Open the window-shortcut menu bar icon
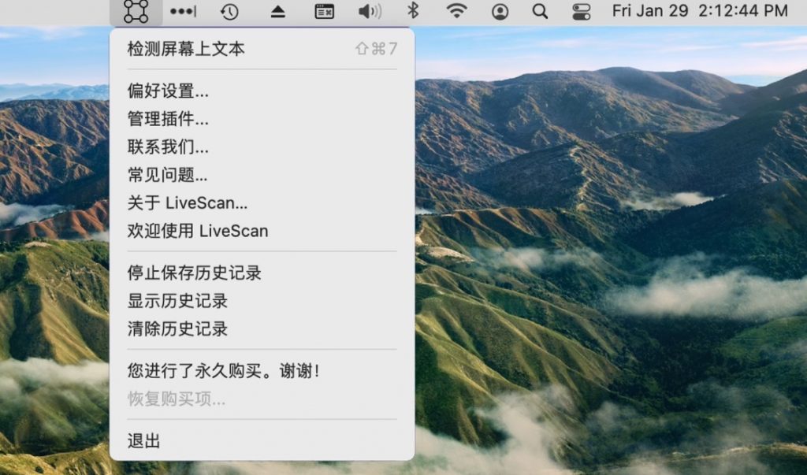The image size is (807, 475). tap(324, 11)
